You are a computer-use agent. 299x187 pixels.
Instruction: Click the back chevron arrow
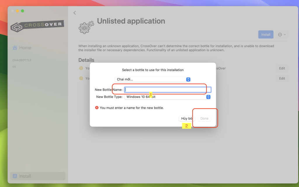pyautogui.click(x=74, y=13)
